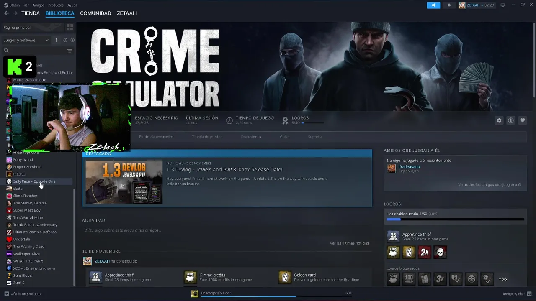Image resolution: width=536 pixels, height=301 pixels.
Task: Select Project Zomboid in the library
Action: click(x=27, y=167)
